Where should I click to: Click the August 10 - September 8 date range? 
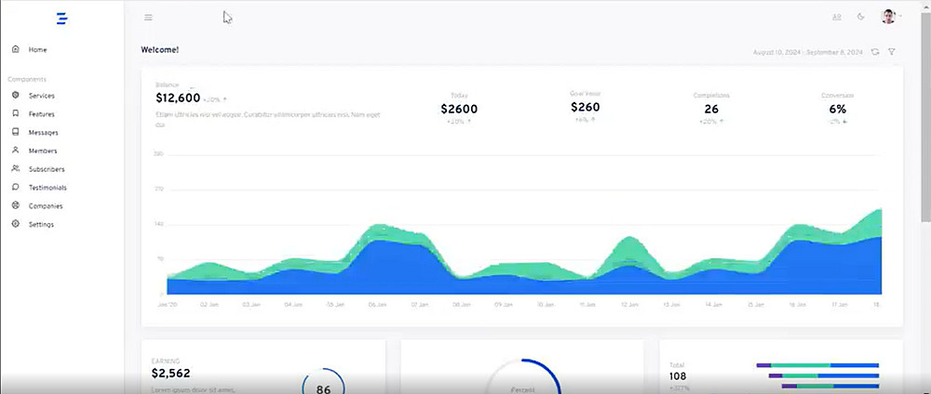pos(807,52)
